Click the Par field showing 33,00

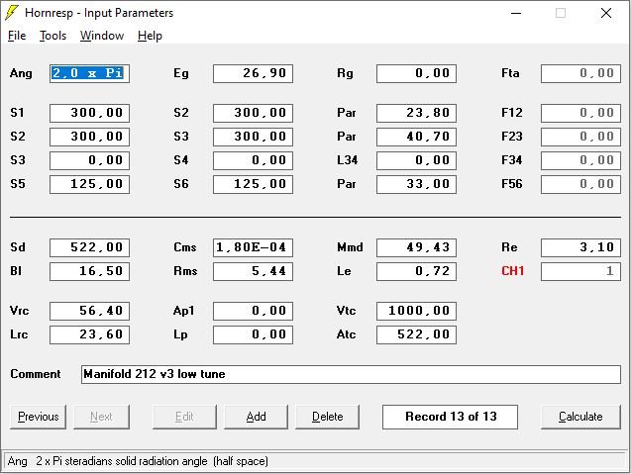[x=416, y=184]
